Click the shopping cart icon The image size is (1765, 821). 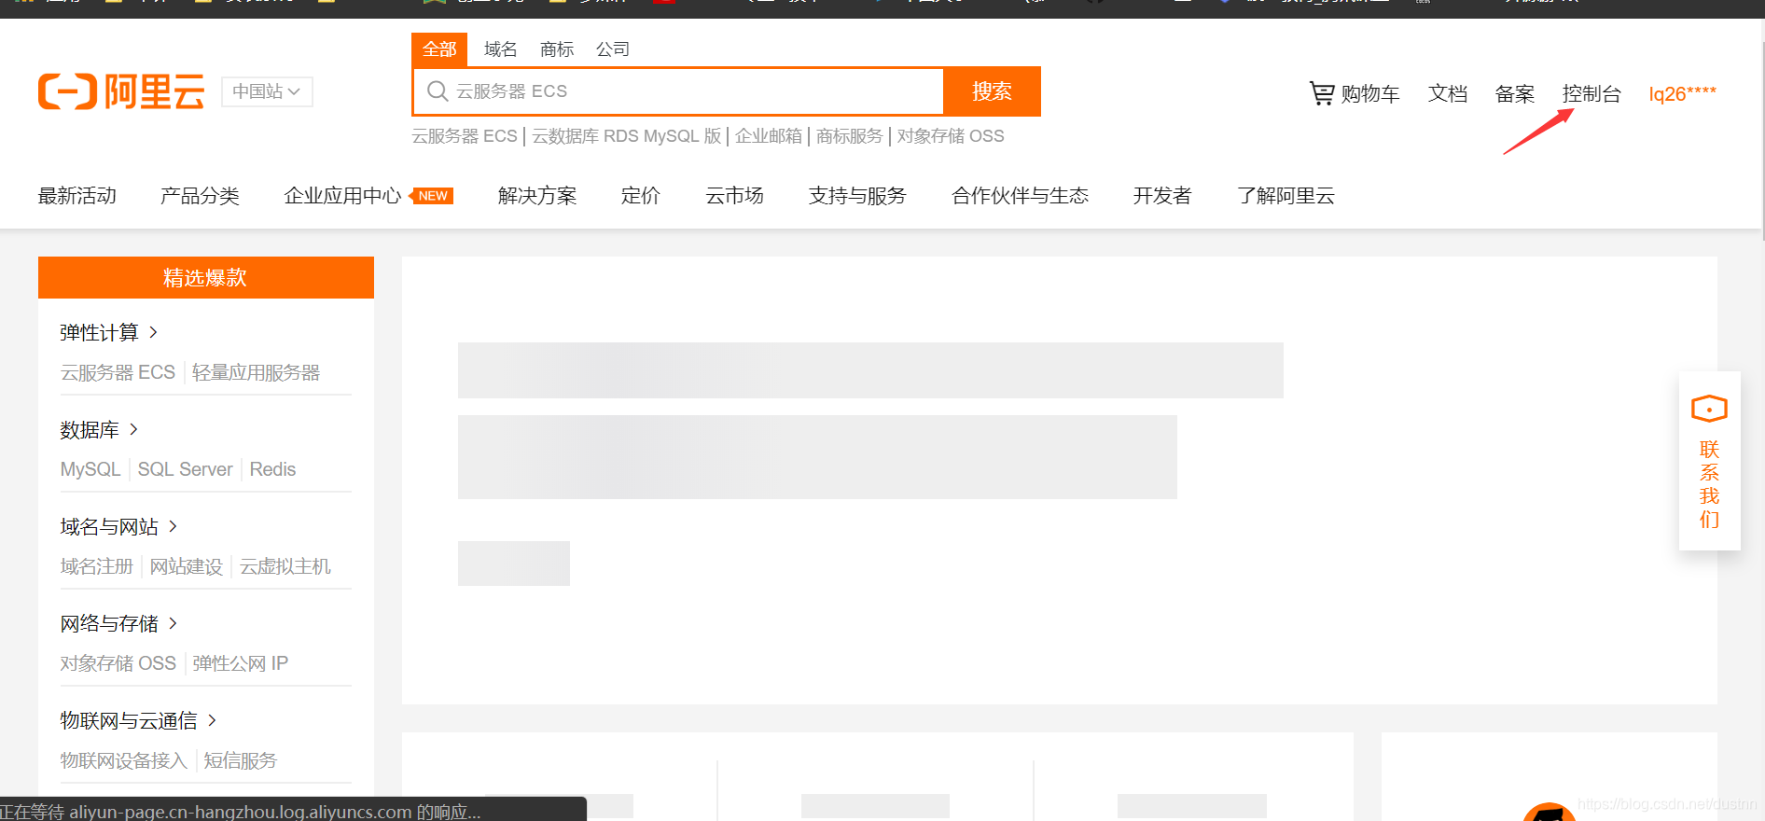tap(1322, 93)
